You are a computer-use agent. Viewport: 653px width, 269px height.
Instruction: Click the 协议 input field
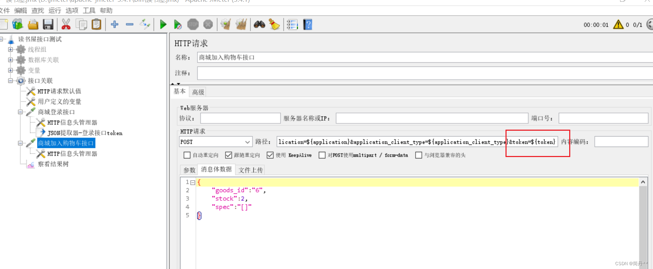pyautogui.click(x=240, y=118)
